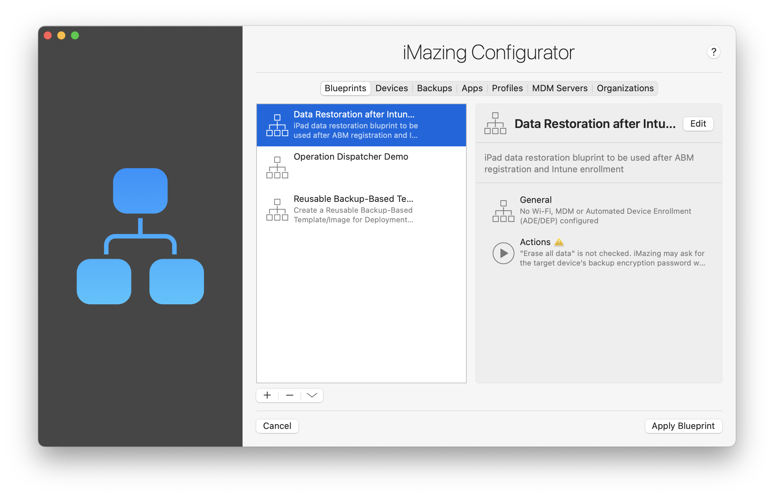Switch to the Backups tab

click(434, 88)
